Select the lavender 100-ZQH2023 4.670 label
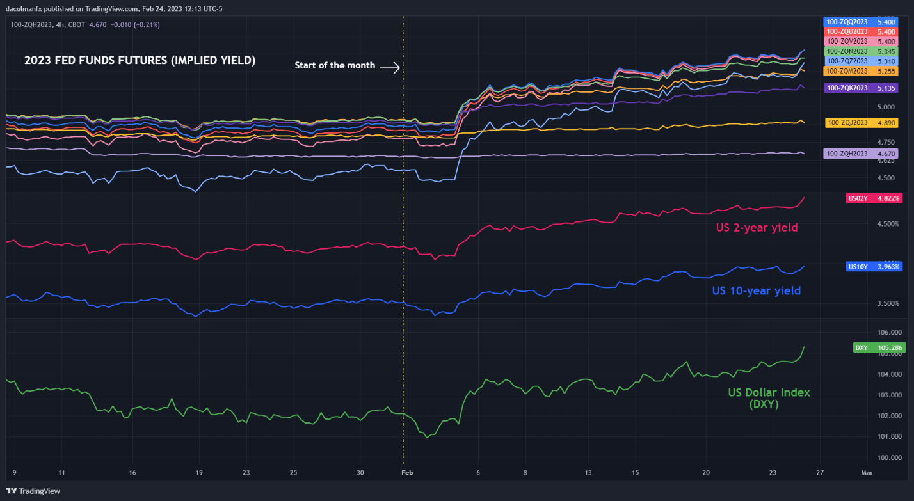The image size is (914, 501). coord(860,154)
